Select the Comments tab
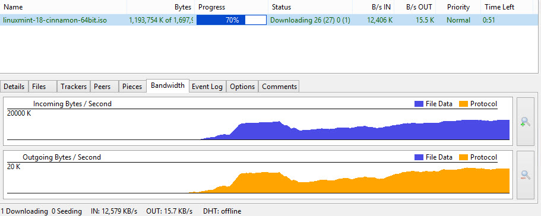Viewport: 541px width, 216px height. (x=279, y=87)
